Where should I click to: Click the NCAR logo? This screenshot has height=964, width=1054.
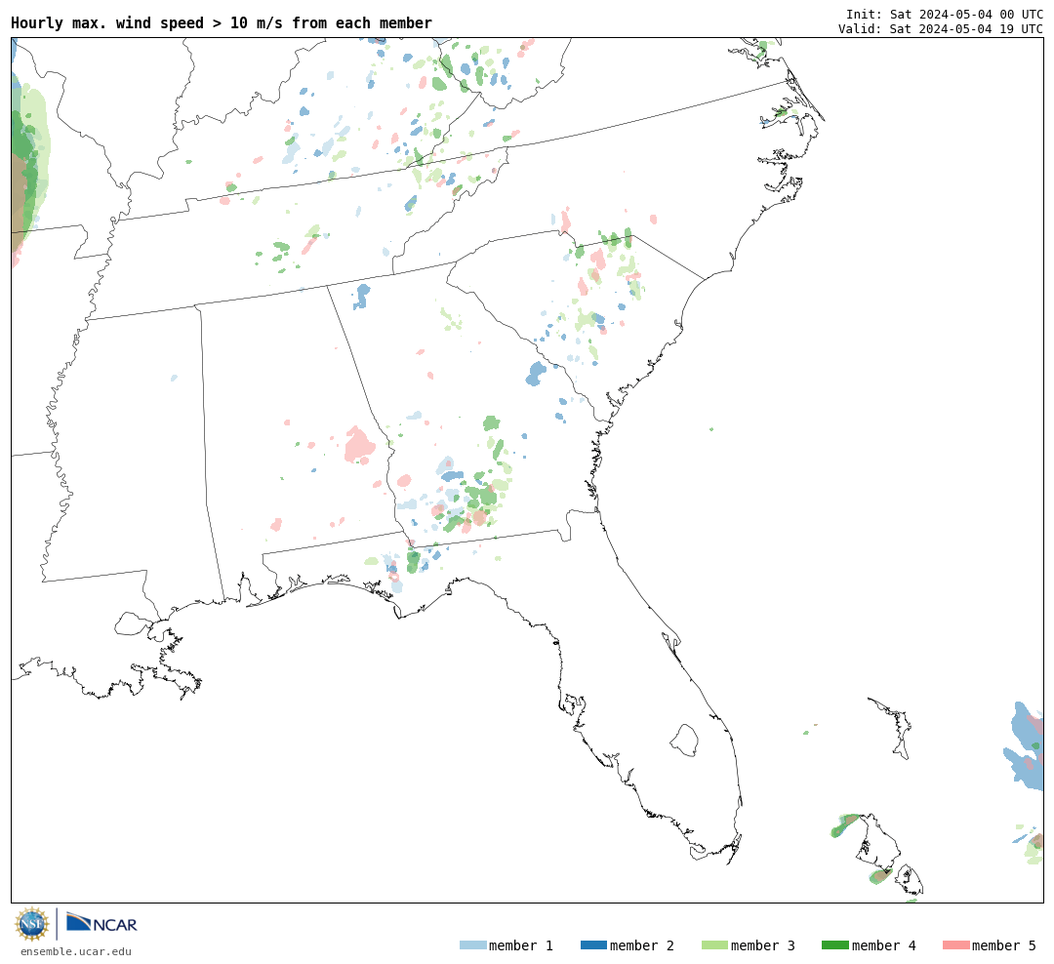click(x=102, y=923)
